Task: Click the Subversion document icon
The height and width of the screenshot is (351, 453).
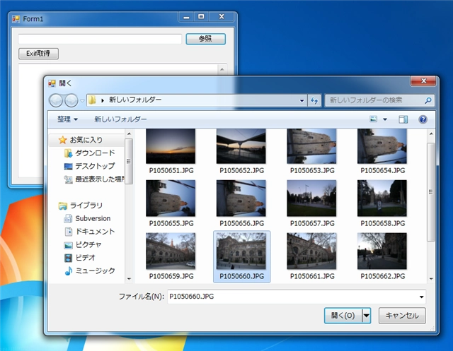Action: click(x=68, y=219)
